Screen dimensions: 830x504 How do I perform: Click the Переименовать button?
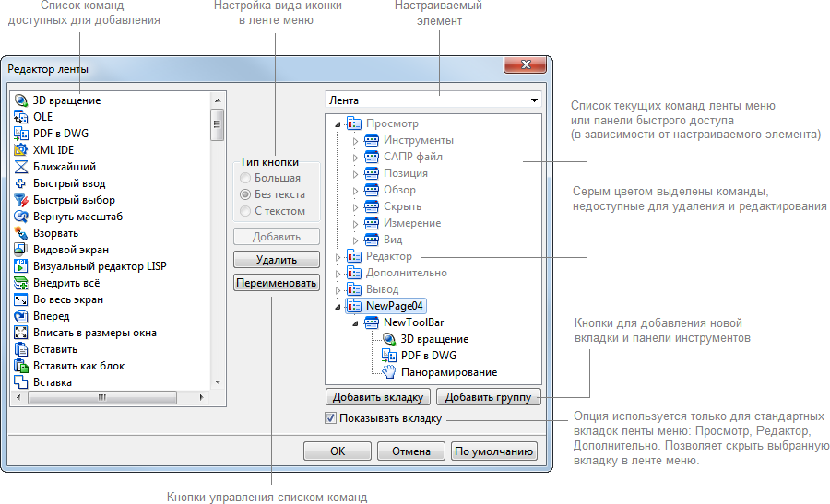coord(276,283)
